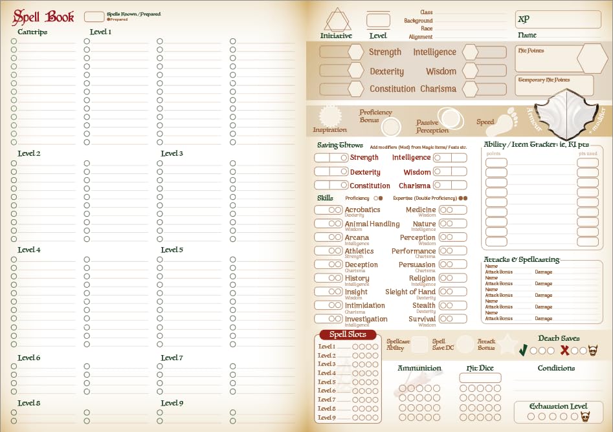
Task: Toggle the Strength saving throw proficiency circle
Action: tap(344, 157)
